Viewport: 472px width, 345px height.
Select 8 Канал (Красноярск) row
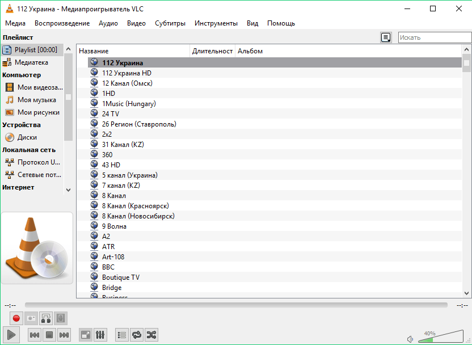click(269, 206)
